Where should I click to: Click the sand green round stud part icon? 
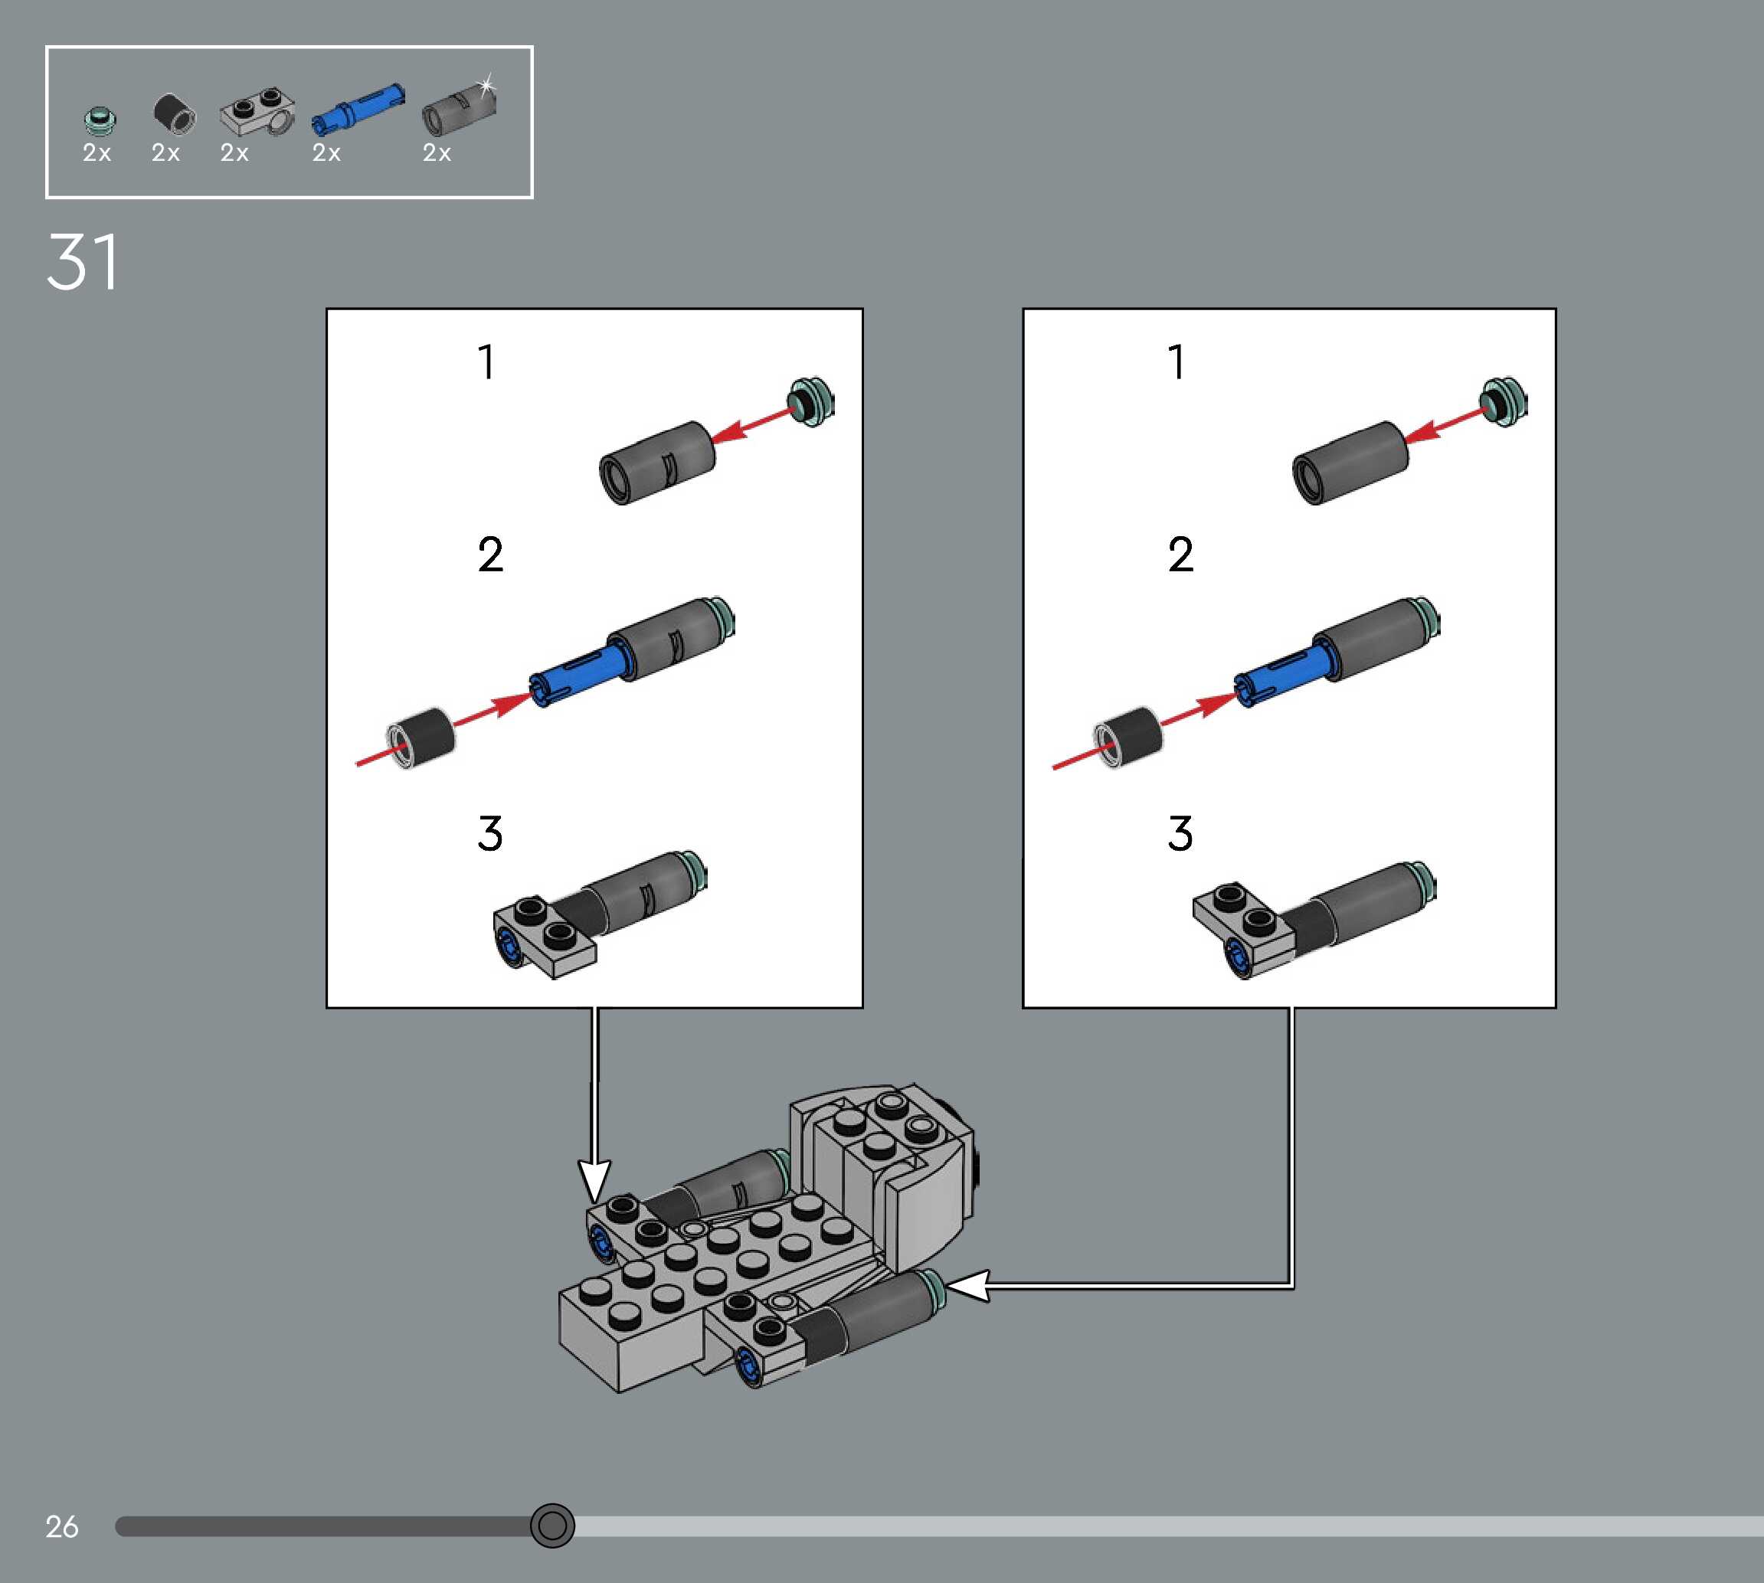(101, 120)
